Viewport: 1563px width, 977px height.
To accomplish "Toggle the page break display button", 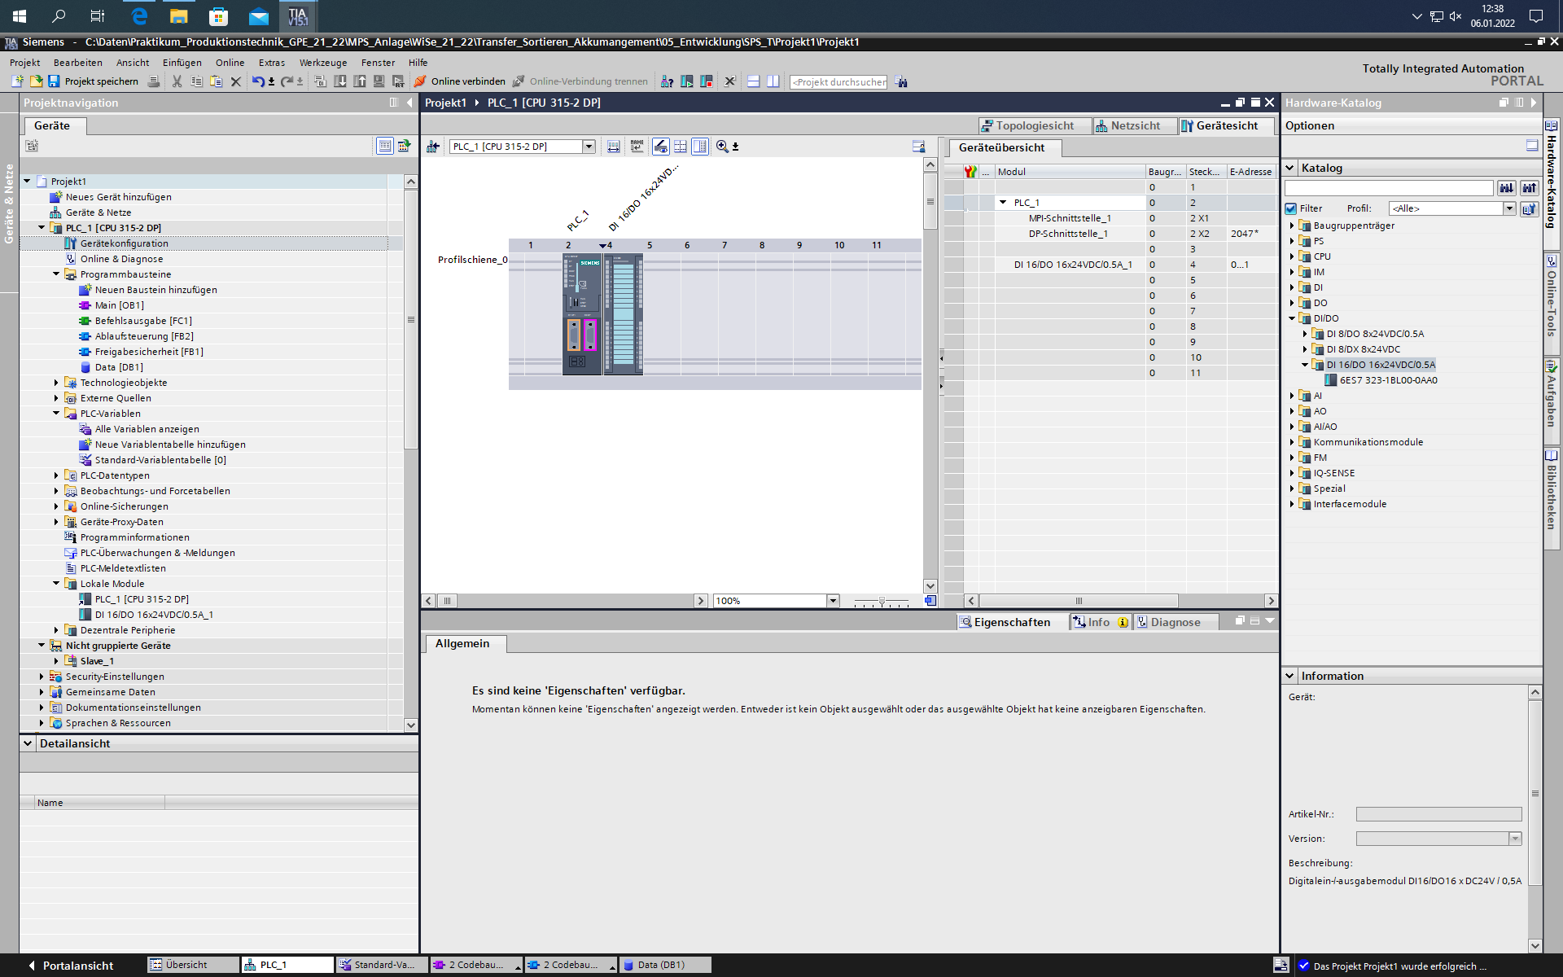I will pos(681,147).
